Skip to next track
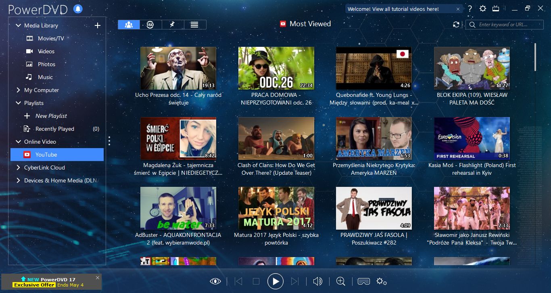This screenshot has width=551, height=293. pos(295,281)
